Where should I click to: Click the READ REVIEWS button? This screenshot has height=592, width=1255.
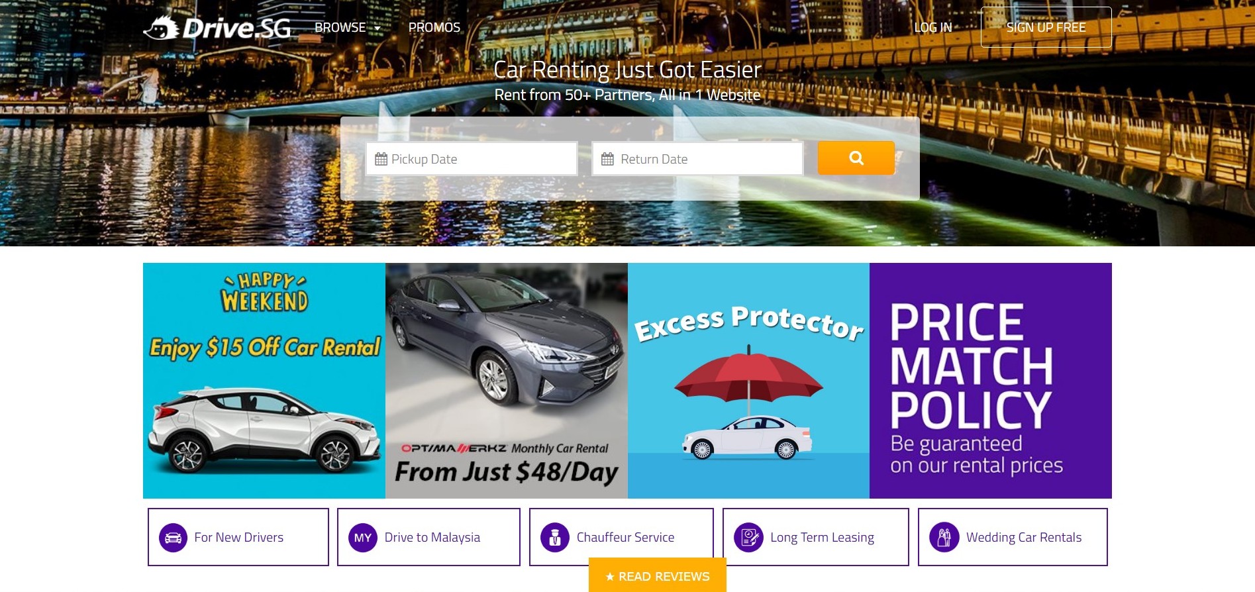(658, 575)
